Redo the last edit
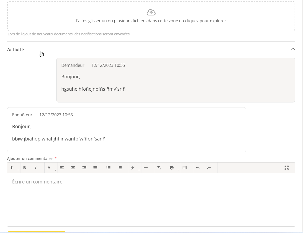This screenshot has width=303, height=233. click(209, 167)
